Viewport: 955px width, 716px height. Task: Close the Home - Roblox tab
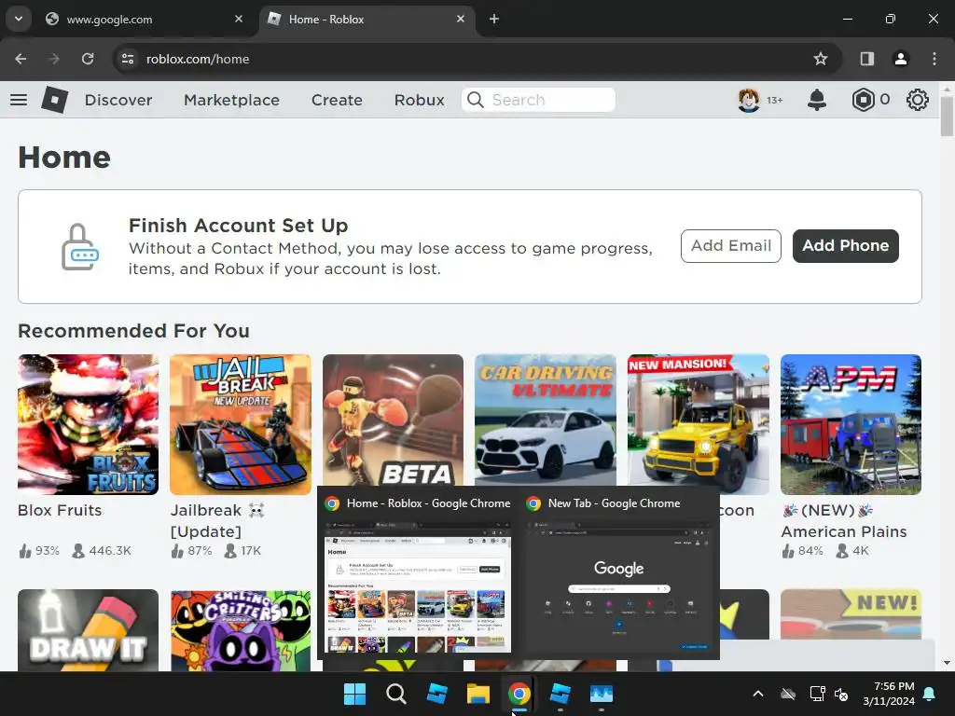[x=461, y=19]
